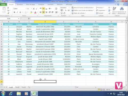128x96 pixels.
Task: Click the decrease decimal icon
Action: tap(64, 13)
